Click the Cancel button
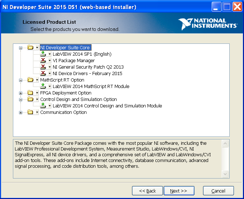The image size is (244, 199). tap(218, 191)
